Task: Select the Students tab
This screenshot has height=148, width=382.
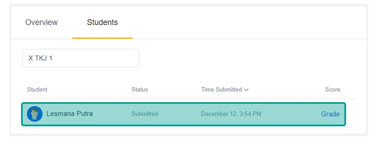Action: coord(102,22)
